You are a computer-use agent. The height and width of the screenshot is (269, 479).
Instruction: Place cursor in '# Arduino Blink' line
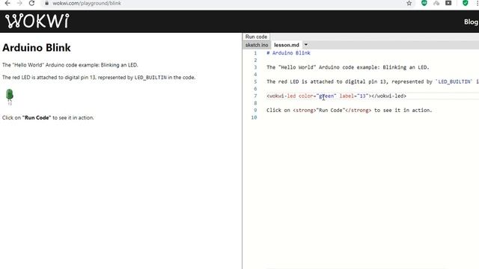pyautogui.click(x=288, y=53)
